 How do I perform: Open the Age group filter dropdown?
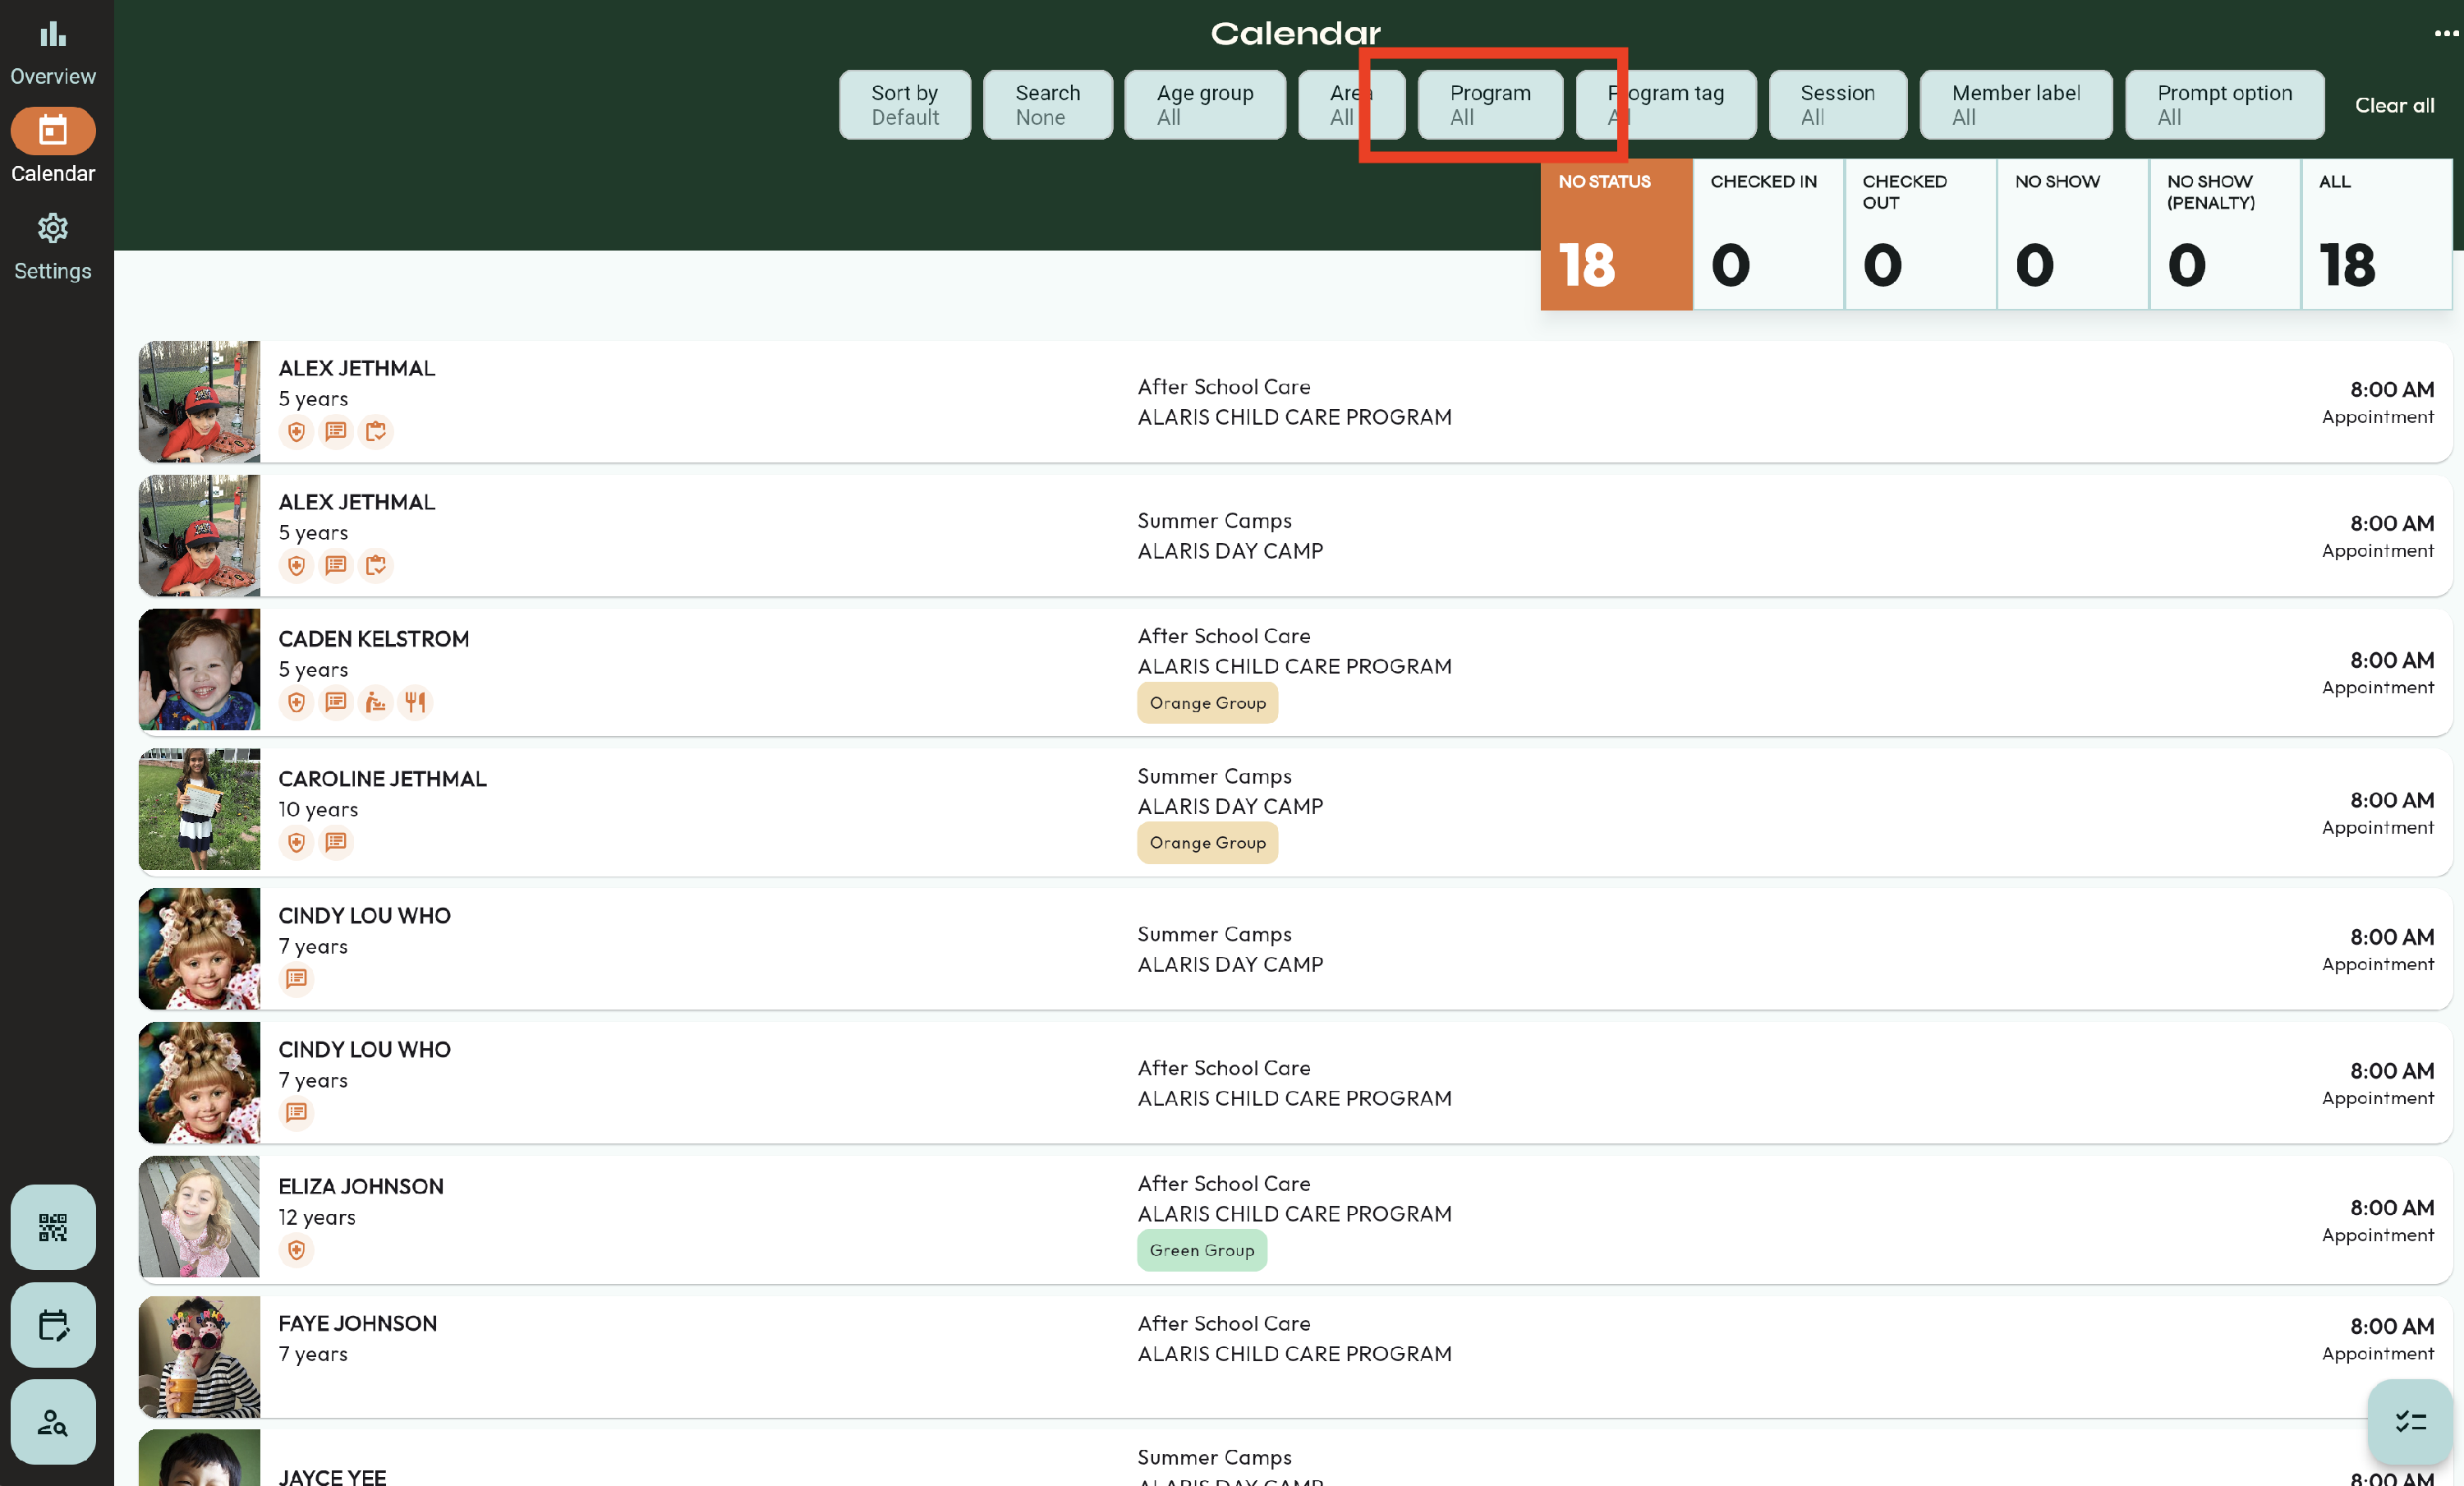[1204, 104]
